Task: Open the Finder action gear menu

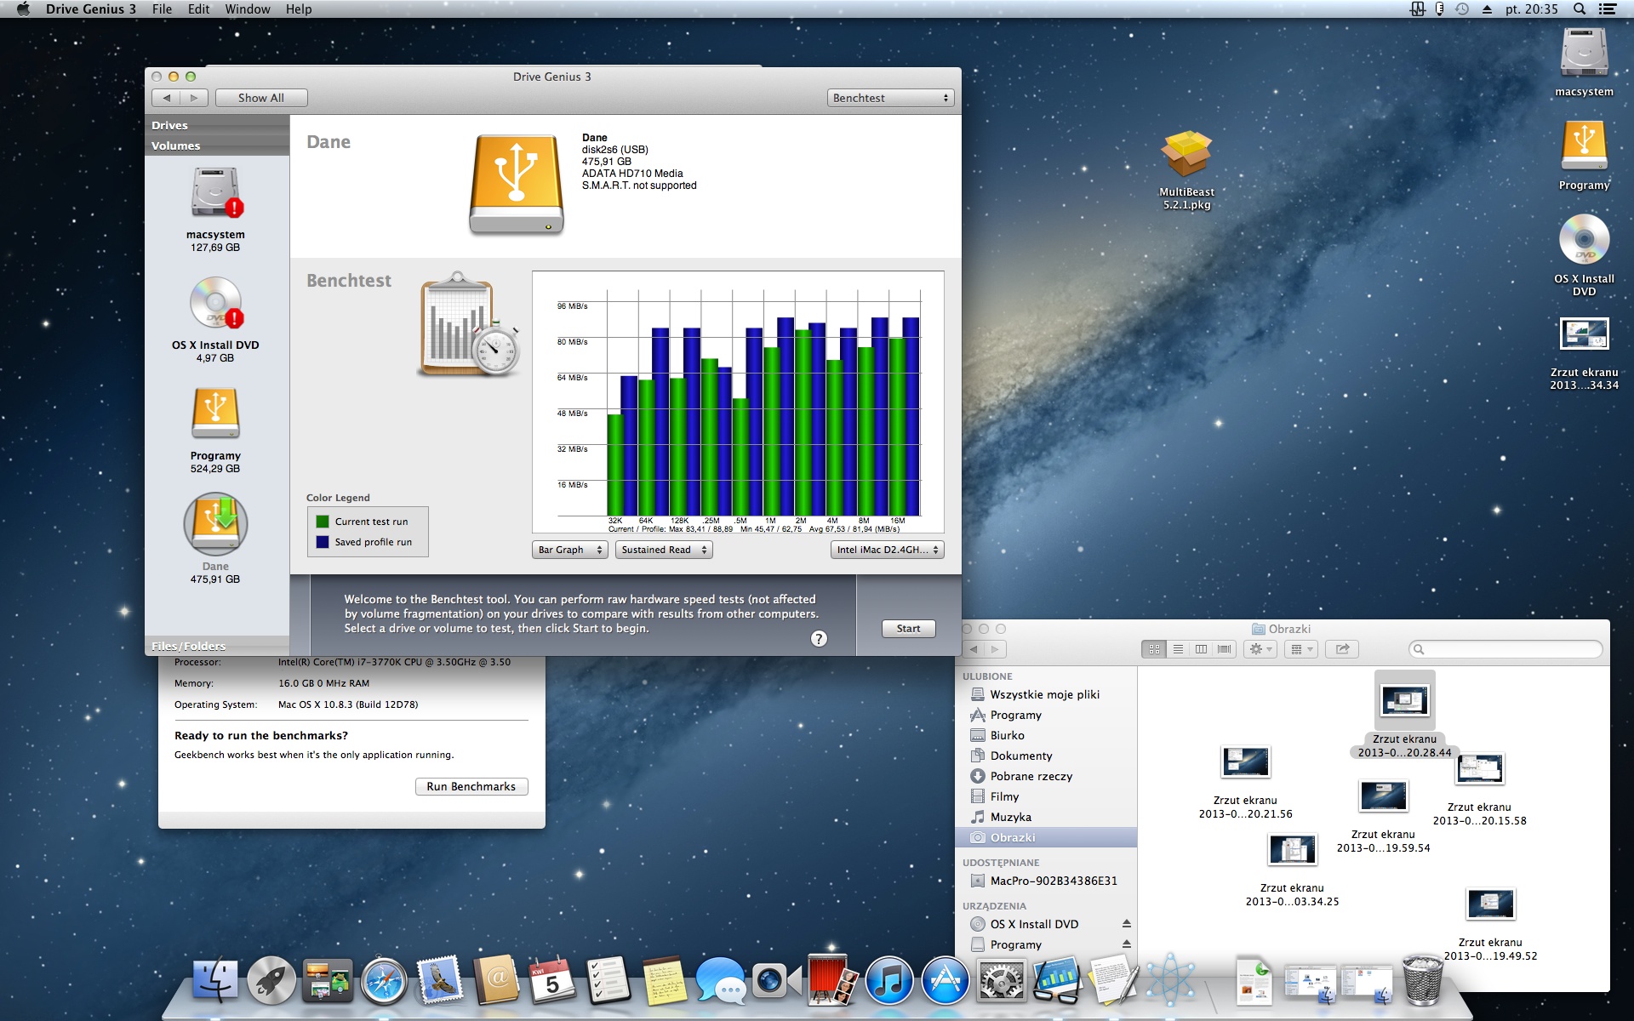Action: (1260, 649)
